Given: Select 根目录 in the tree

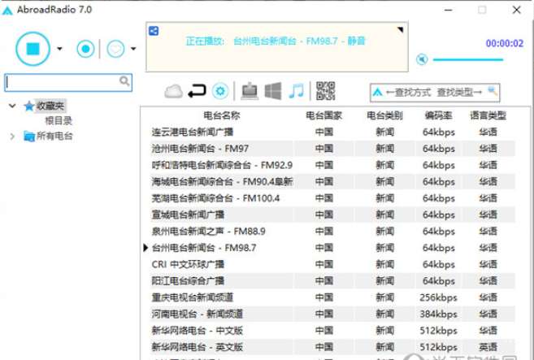Looking at the screenshot, I should 59,120.
